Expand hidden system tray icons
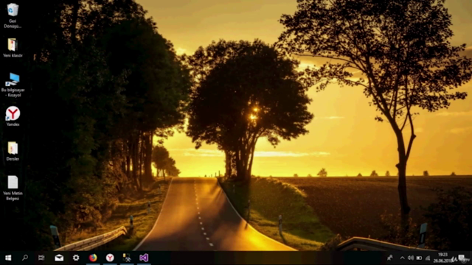 pos(402,258)
